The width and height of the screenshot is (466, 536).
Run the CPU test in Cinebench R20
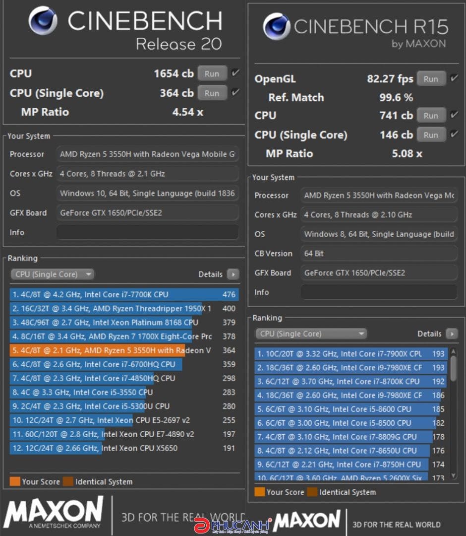[212, 73]
